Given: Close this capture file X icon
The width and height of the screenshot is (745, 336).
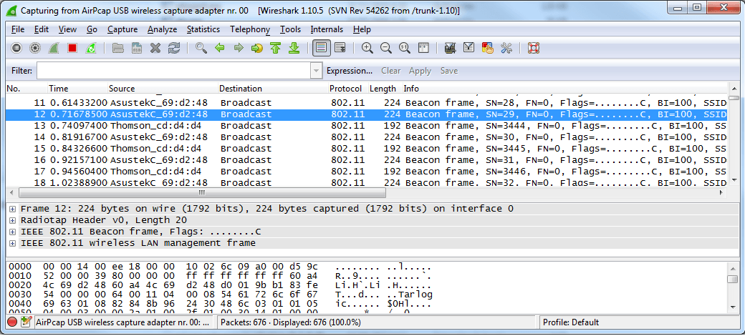Looking at the screenshot, I should 155,48.
